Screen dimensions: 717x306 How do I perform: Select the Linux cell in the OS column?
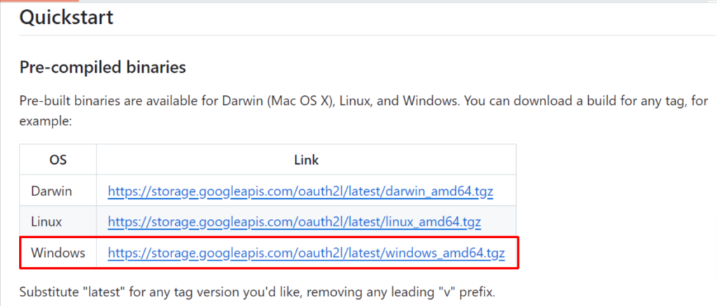tap(47, 221)
